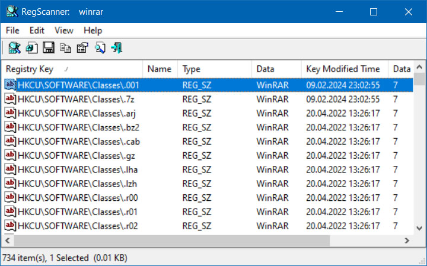Click the ab icon of .lzh row

click(10, 184)
